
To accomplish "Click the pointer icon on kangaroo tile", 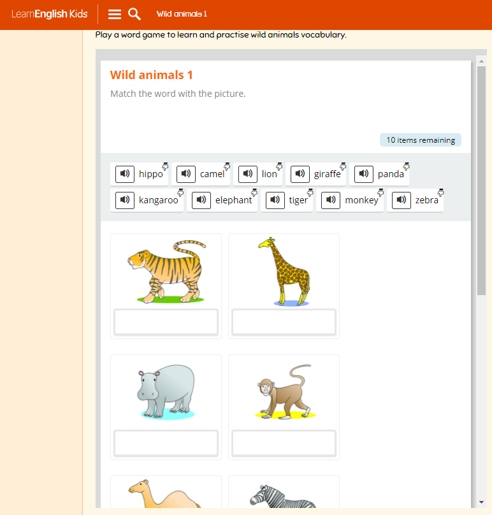I will [x=180, y=192].
